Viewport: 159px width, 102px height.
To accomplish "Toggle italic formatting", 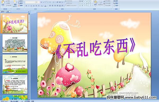I will [x=29, y=6].
